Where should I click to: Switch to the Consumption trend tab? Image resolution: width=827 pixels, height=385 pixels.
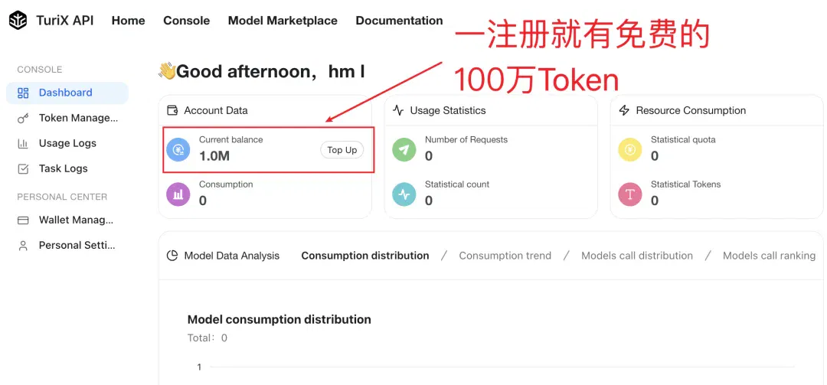505,256
